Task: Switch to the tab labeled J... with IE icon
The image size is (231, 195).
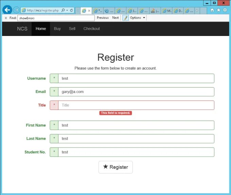Action: 132,11
